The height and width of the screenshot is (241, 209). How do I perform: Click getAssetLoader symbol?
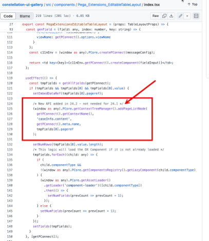(x=94, y=180)
